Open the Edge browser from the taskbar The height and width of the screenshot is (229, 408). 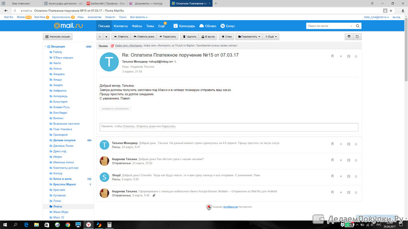pos(26,225)
